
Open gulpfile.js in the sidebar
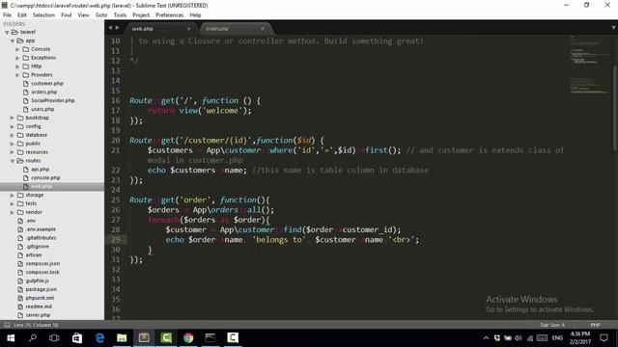click(37, 280)
